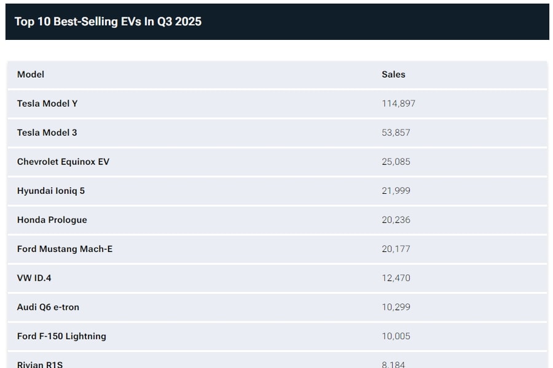Select the Ford Mustang Mach-E cell
The image size is (553, 368).
tap(65, 249)
